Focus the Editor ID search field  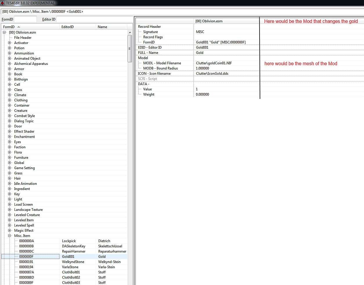(x=94, y=19)
